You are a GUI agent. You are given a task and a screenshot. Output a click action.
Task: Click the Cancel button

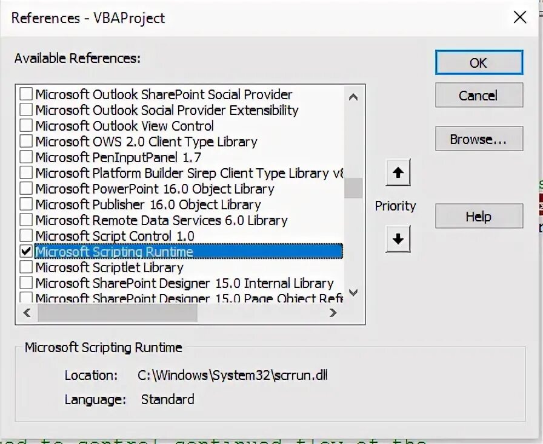click(x=479, y=95)
